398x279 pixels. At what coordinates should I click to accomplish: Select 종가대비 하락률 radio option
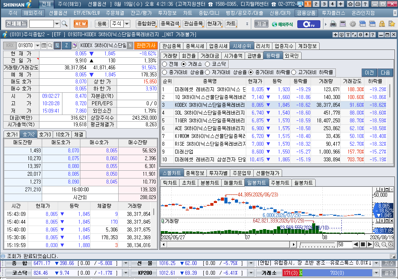pyautogui.click(x=251, y=72)
